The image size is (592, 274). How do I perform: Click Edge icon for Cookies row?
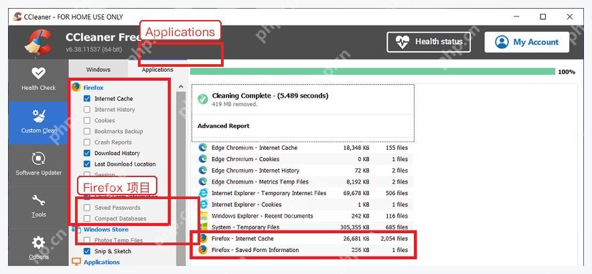203,159
